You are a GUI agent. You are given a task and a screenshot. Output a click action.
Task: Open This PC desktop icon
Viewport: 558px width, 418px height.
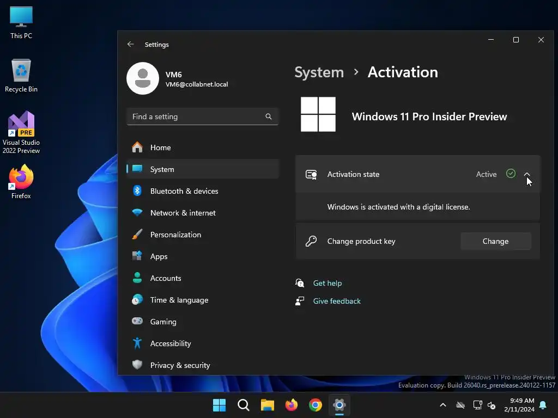21,23
